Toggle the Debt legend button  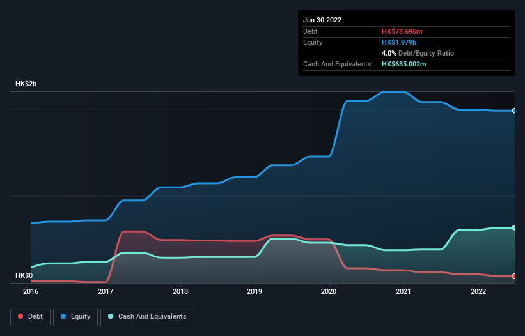click(31, 317)
